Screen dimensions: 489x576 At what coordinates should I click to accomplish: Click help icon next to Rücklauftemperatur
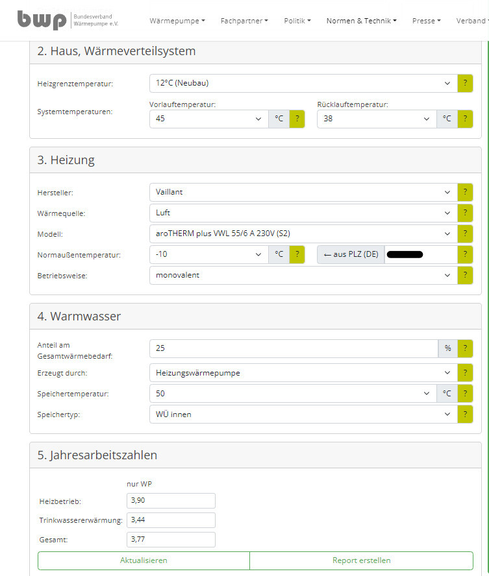point(465,119)
